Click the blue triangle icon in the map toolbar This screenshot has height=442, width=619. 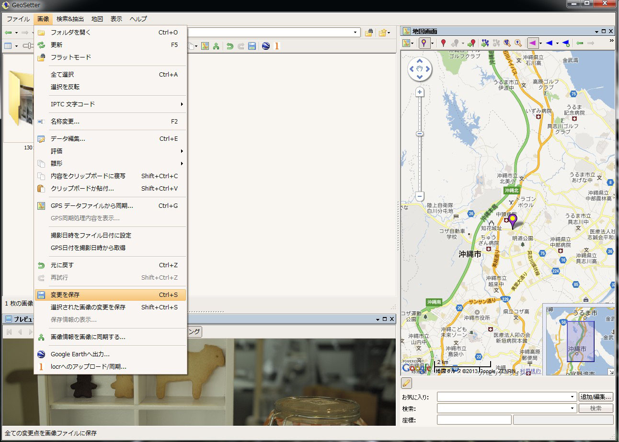point(549,43)
